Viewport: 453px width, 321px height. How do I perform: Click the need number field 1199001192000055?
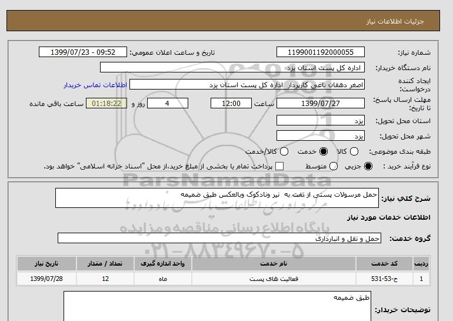[321, 52]
